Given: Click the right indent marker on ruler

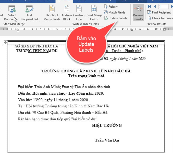Looking at the screenshot, I should point(164,29).
